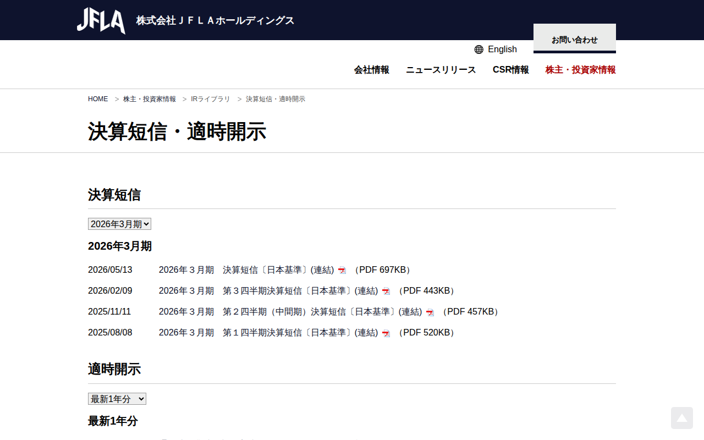Click 株式会社JFLAホールディングス company name

[215, 21]
